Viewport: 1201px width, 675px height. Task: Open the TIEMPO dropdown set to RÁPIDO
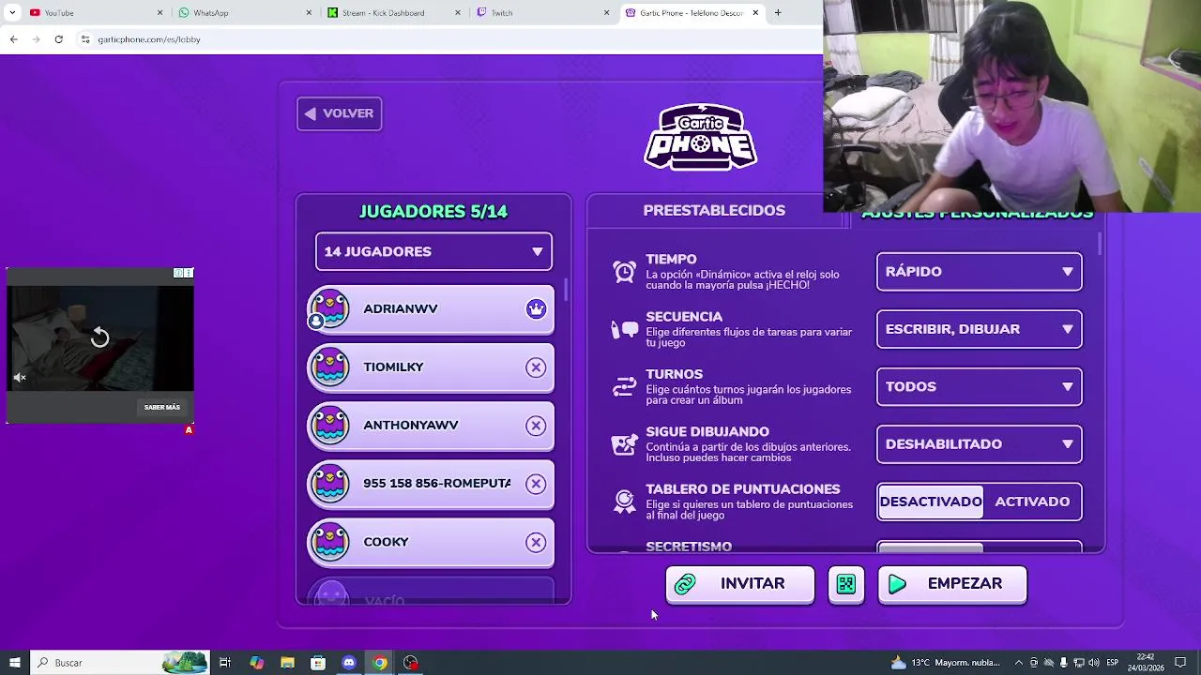point(979,271)
